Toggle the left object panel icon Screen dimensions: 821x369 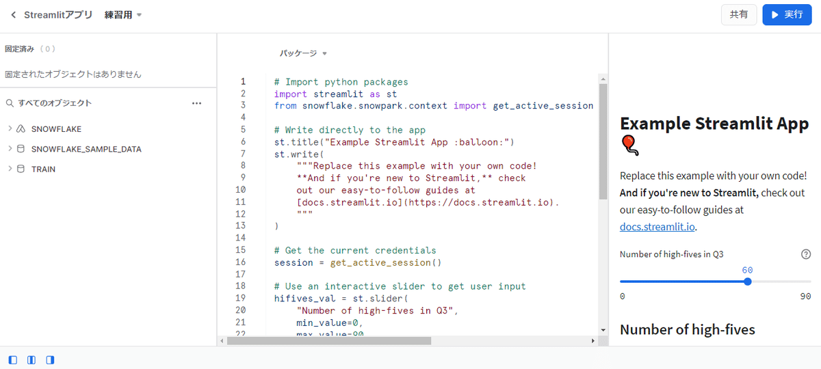(13, 360)
